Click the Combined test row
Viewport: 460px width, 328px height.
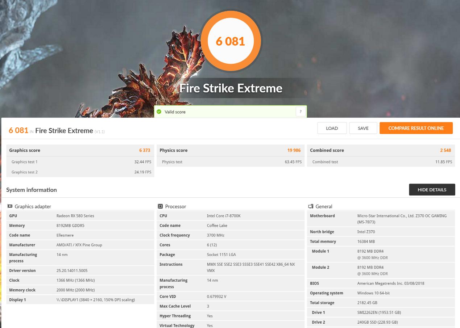(381, 162)
